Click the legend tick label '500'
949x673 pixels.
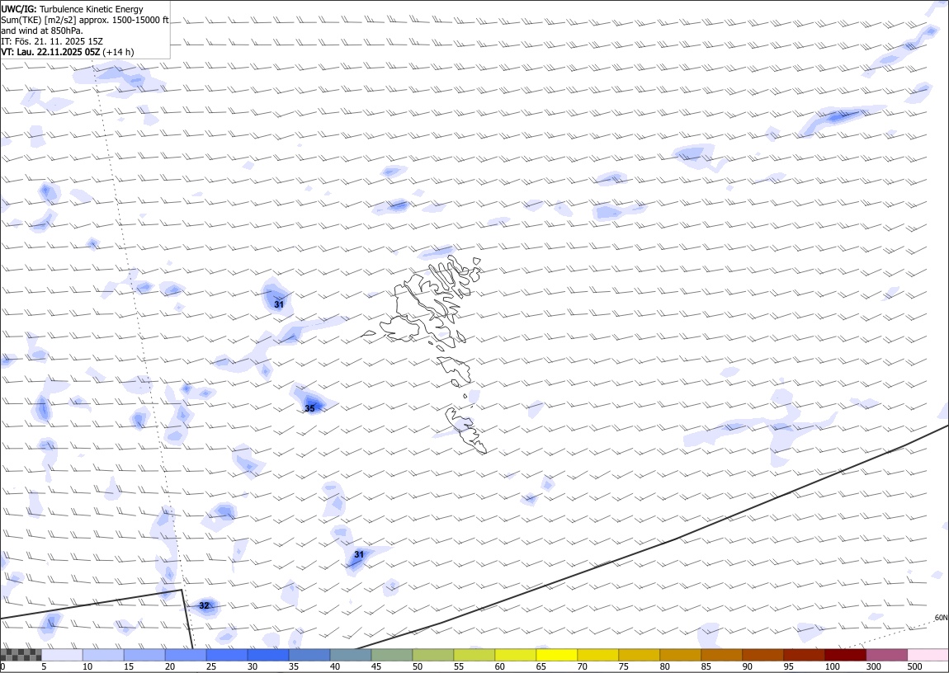click(x=914, y=666)
